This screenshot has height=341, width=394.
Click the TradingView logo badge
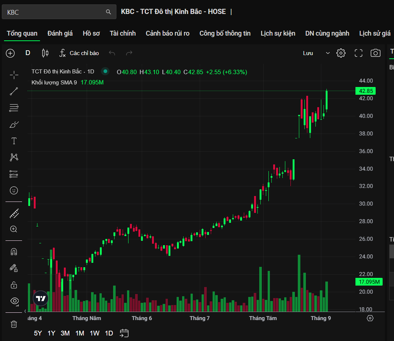point(41,298)
